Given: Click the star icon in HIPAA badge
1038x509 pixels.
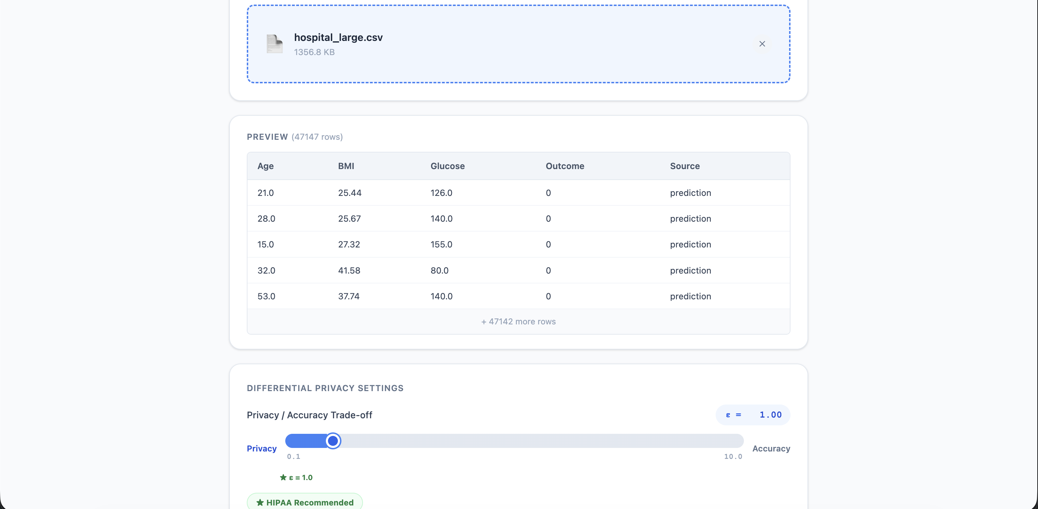Looking at the screenshot, I should 260,503.
